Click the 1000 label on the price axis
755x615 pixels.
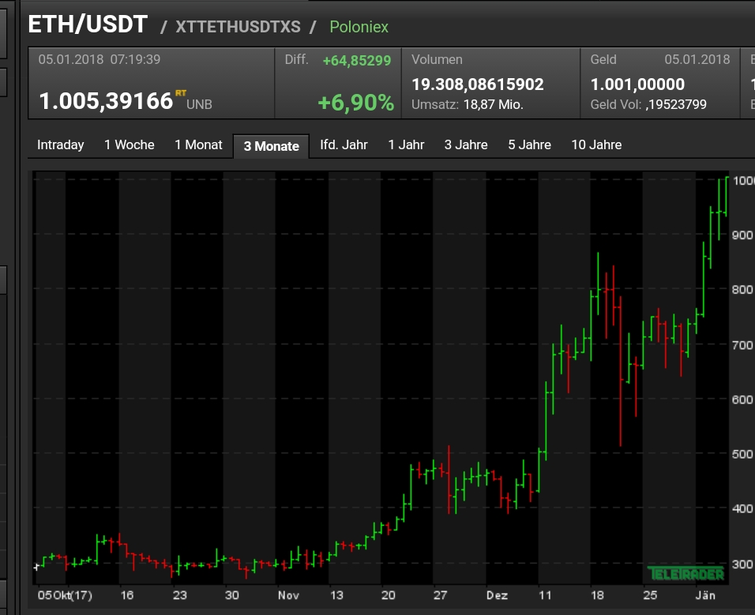point(743,180)
